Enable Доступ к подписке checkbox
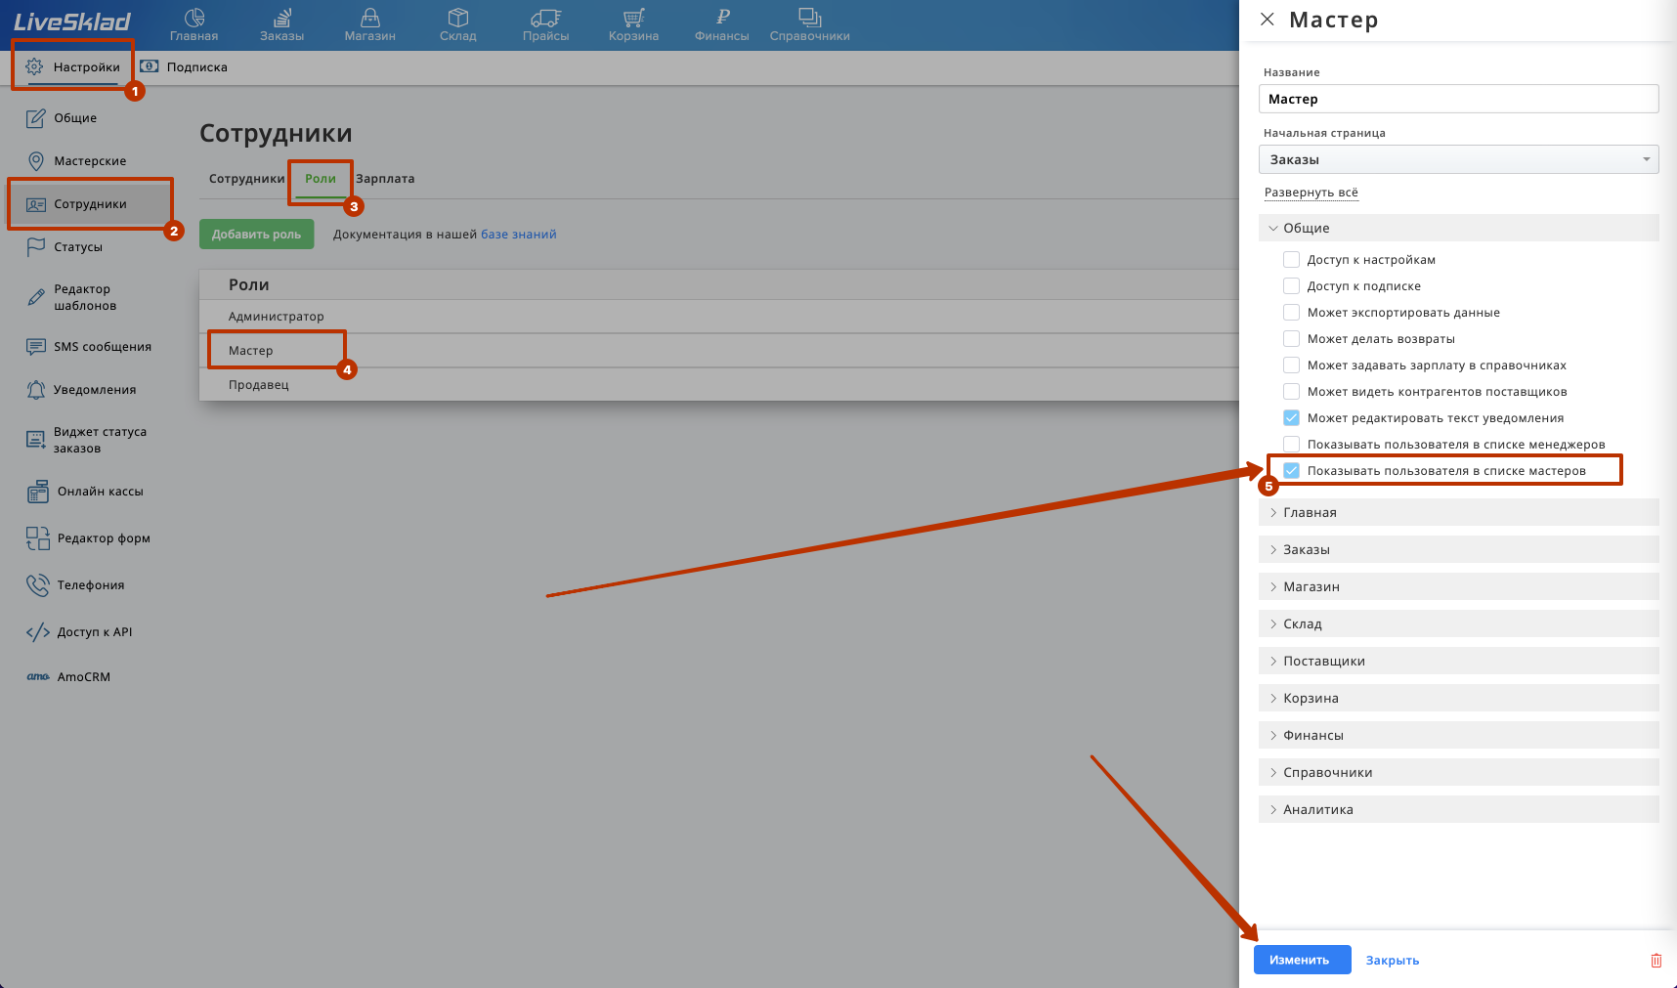 point(1291,286)
